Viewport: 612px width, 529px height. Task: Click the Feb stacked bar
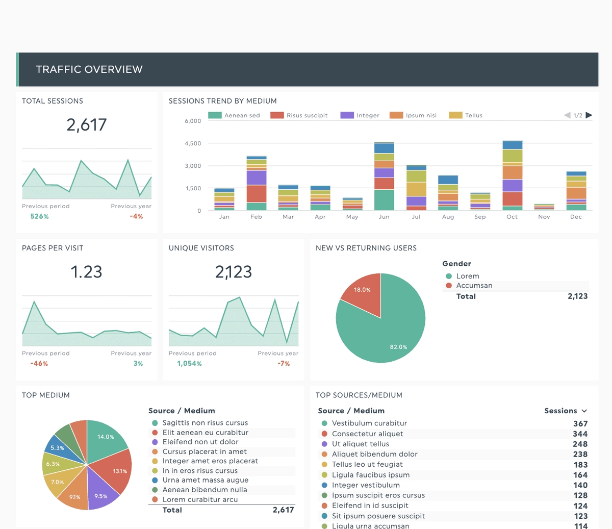[257, 183]
